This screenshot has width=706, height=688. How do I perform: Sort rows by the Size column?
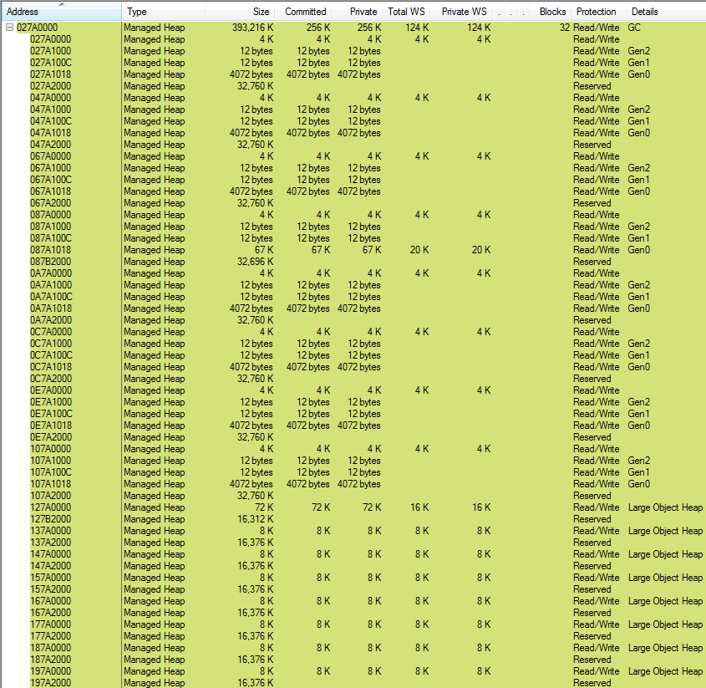[x=259, y=11]
